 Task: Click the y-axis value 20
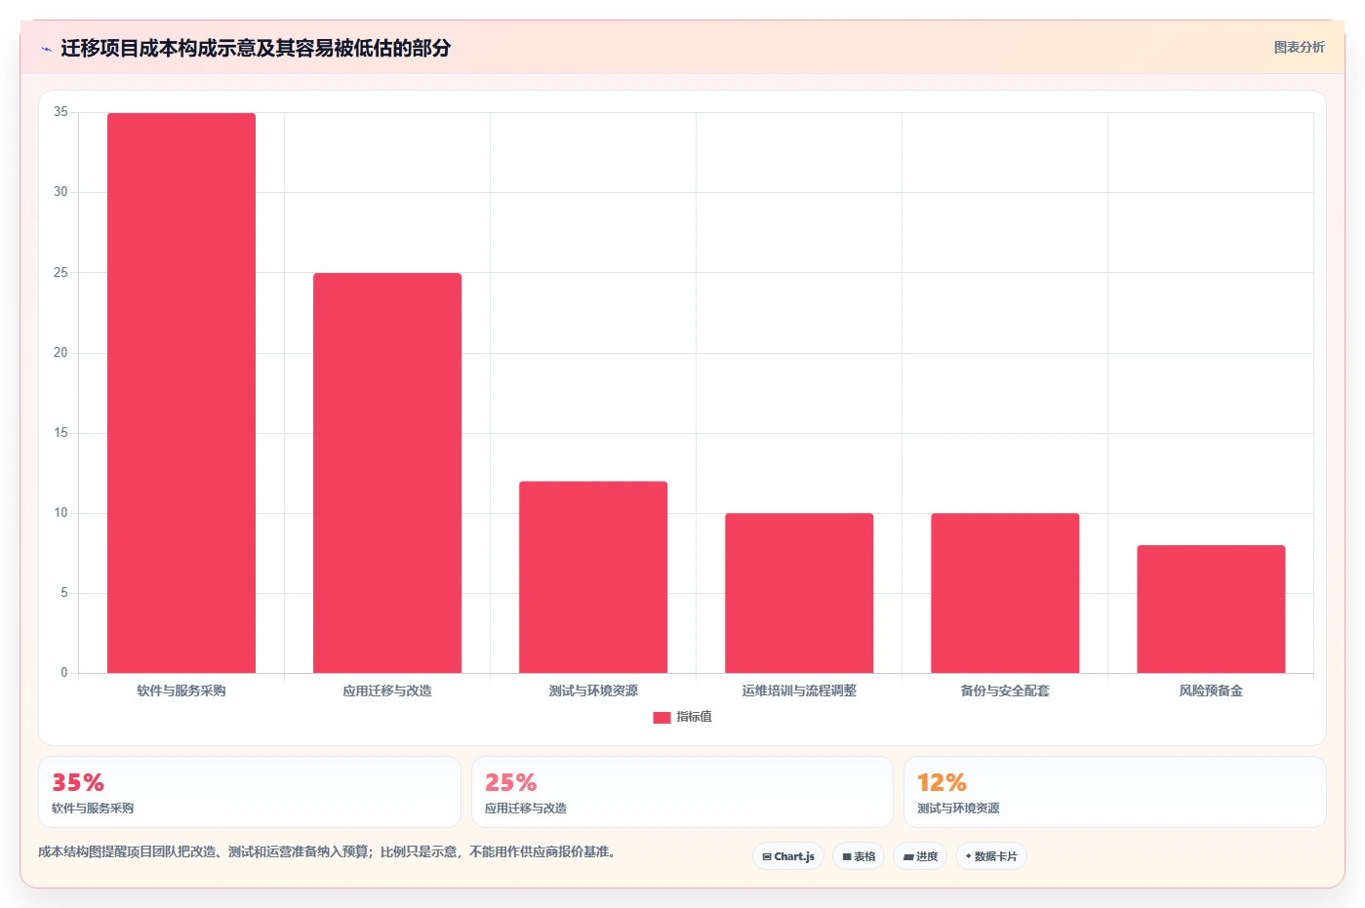pos(60,353)
